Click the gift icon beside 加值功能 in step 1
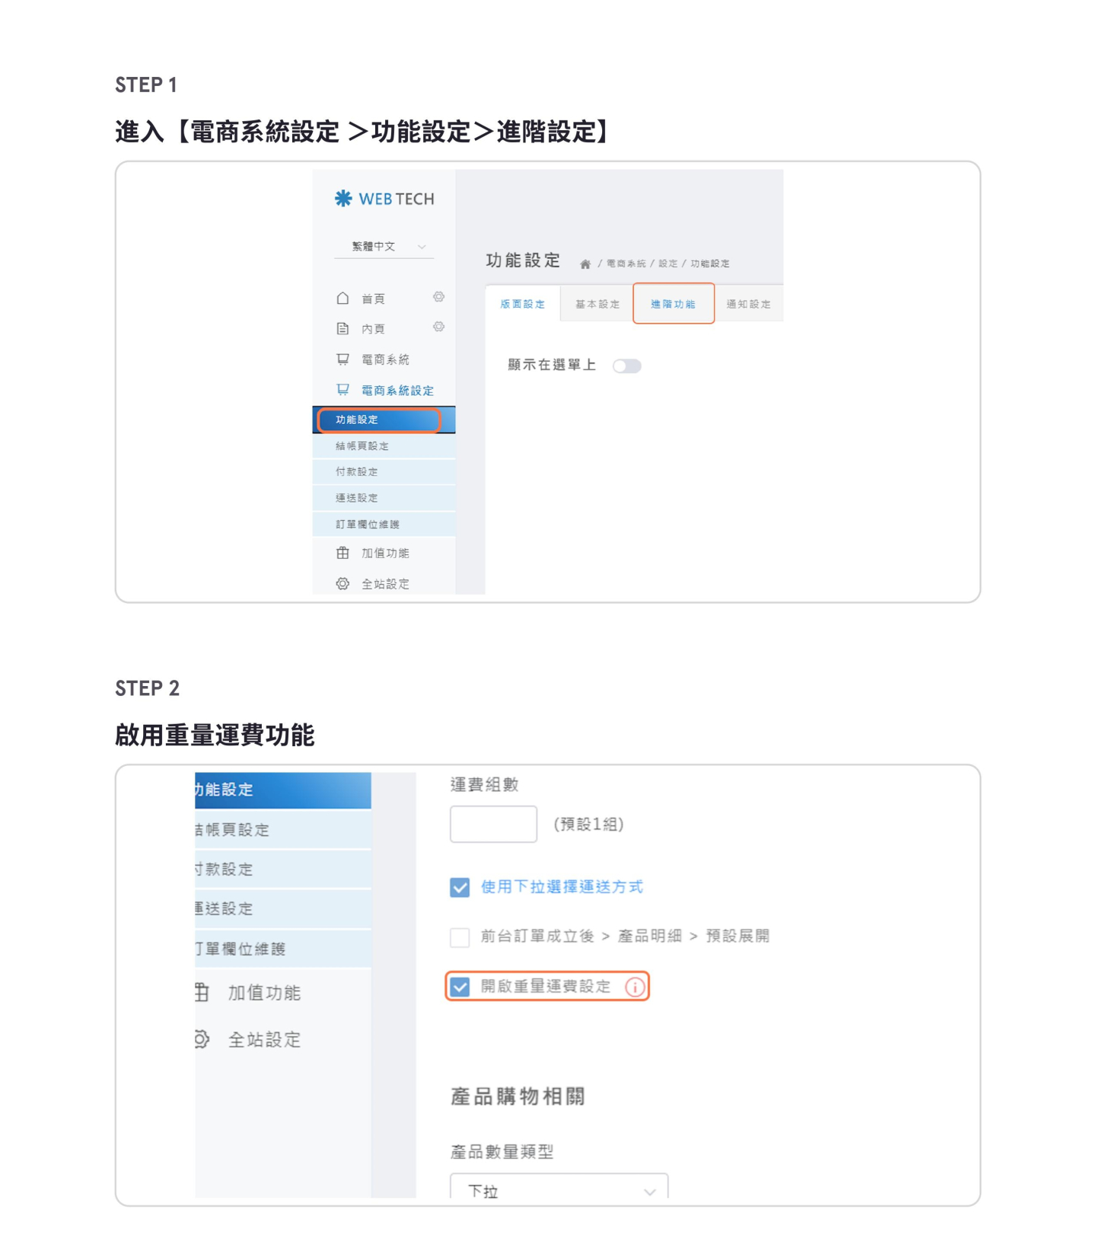This screenshot has width=1096, height=1238. tap(342, 553)
